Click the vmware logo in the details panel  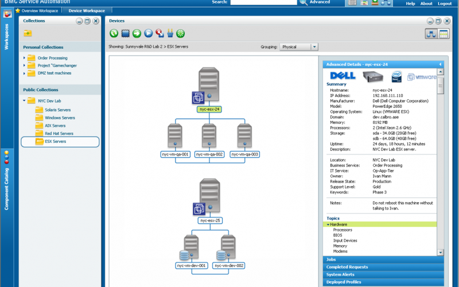[x=422, y=77]
